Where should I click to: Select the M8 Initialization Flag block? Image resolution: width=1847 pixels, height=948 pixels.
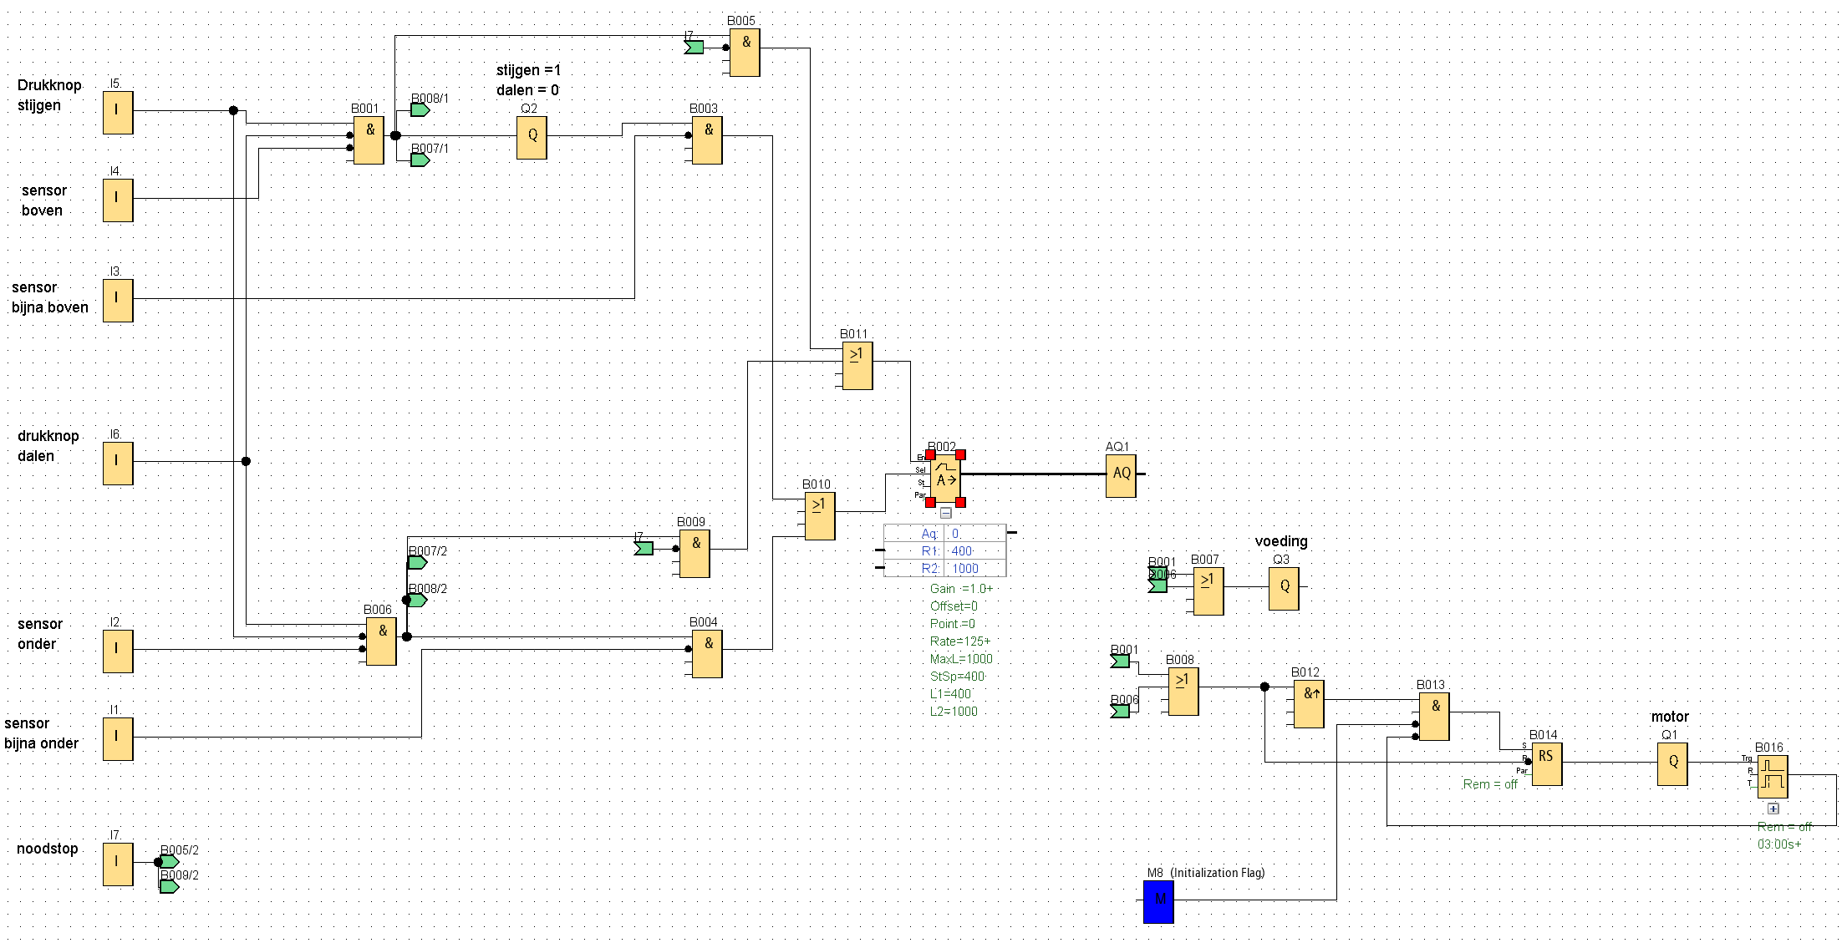(1158, 902)
